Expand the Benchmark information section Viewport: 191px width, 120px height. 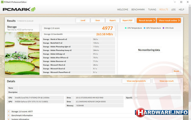[x=9, y=115]
